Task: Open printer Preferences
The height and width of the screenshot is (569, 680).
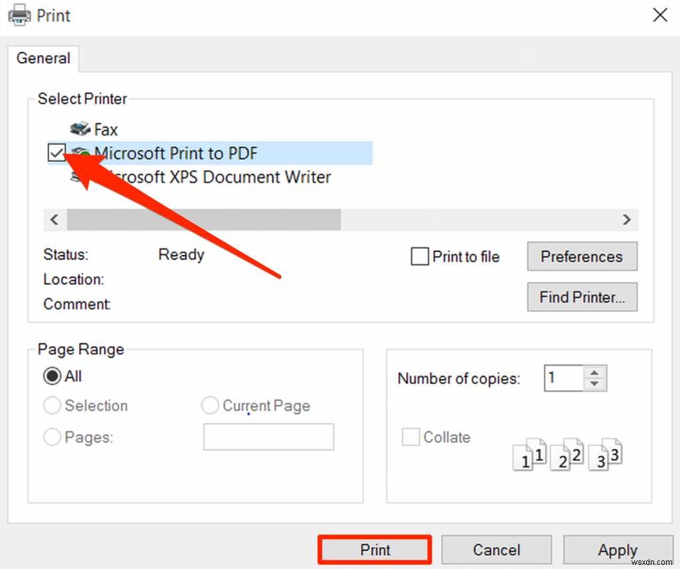Action: pos(582,256)
